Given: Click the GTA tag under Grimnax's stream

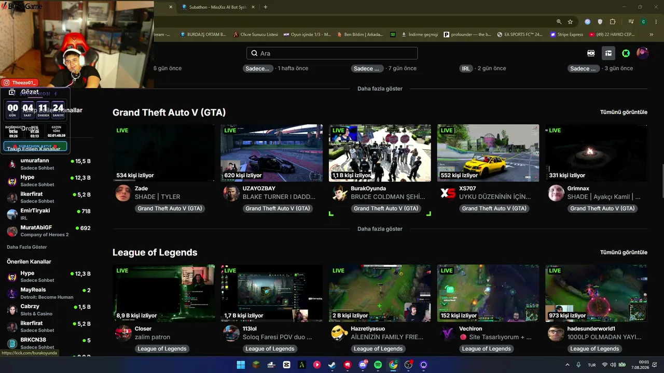Looking at the screenshot, I should click(602, 208).
